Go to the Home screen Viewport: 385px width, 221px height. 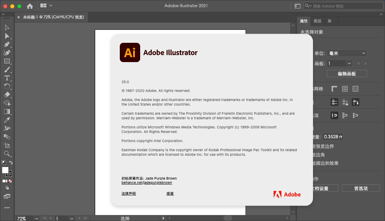pyautogui.click(x=30, y=6)
